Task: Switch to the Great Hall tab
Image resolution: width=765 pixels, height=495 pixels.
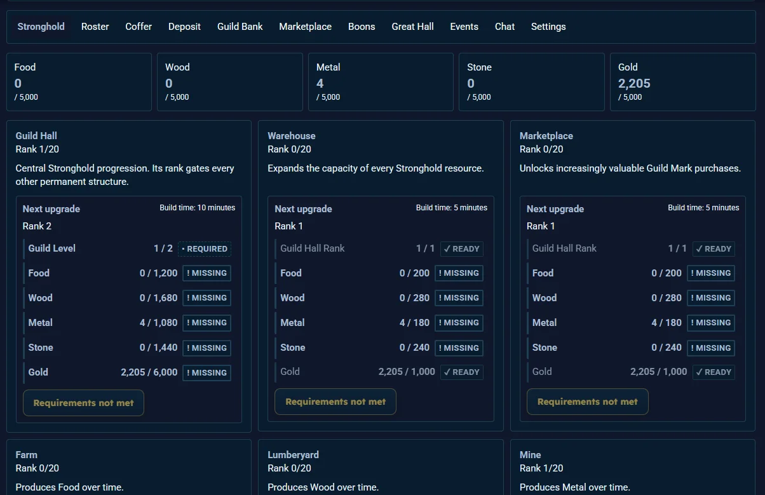Action: (x=413, y=27)
